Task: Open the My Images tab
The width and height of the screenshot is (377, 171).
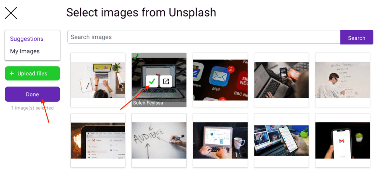Action: (x=25, y=51)
